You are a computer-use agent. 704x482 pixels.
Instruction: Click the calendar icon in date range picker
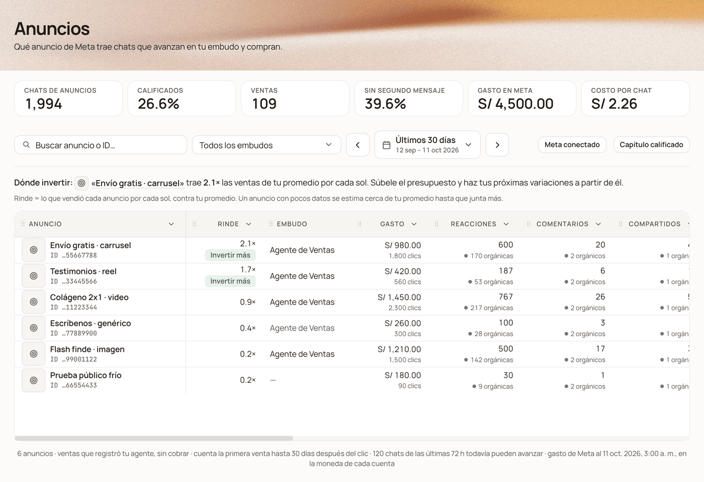[x=387, y=145]
